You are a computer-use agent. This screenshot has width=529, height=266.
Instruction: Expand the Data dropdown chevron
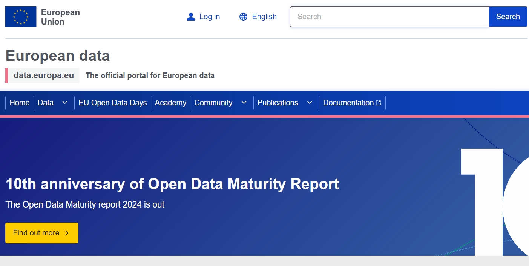click(x=65, y=103)
